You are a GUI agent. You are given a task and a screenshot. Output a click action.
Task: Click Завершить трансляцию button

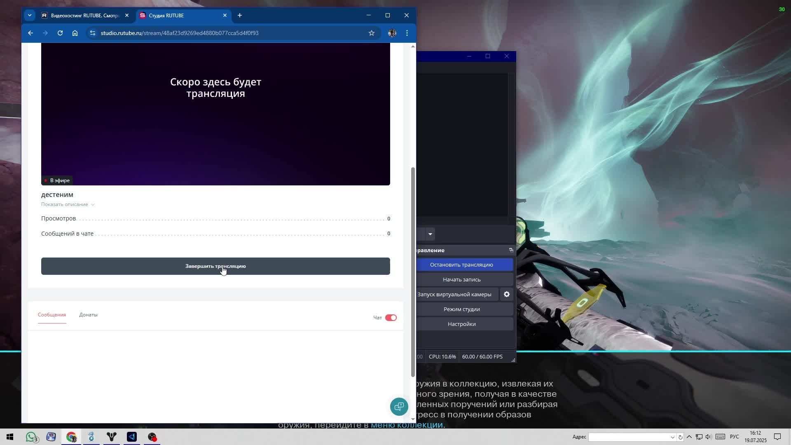[215, 266]
